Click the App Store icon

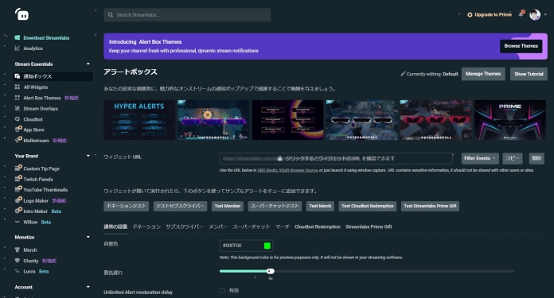(x=18, y=129)
